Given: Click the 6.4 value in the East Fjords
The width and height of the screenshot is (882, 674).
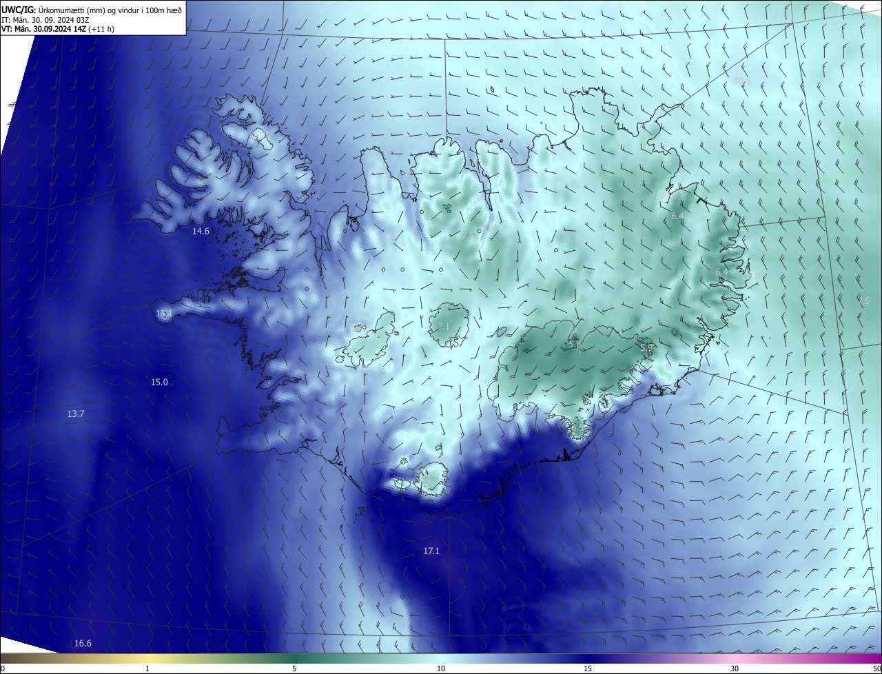Looking at the screenshot, I should [x=721, y=272].
